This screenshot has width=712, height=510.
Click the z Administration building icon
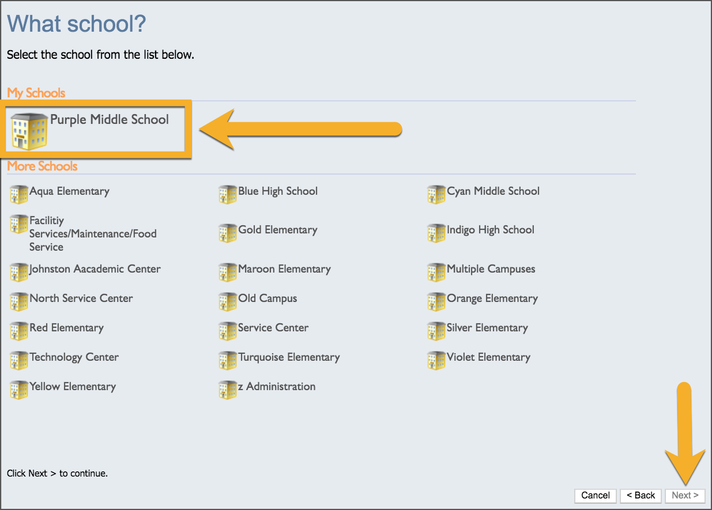click(228, 390)
